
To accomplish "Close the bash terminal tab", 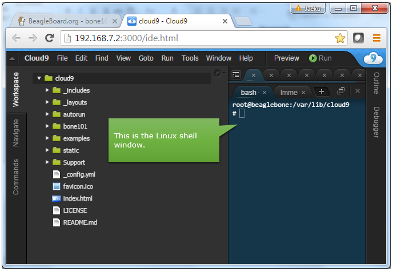I will [264, 93].
